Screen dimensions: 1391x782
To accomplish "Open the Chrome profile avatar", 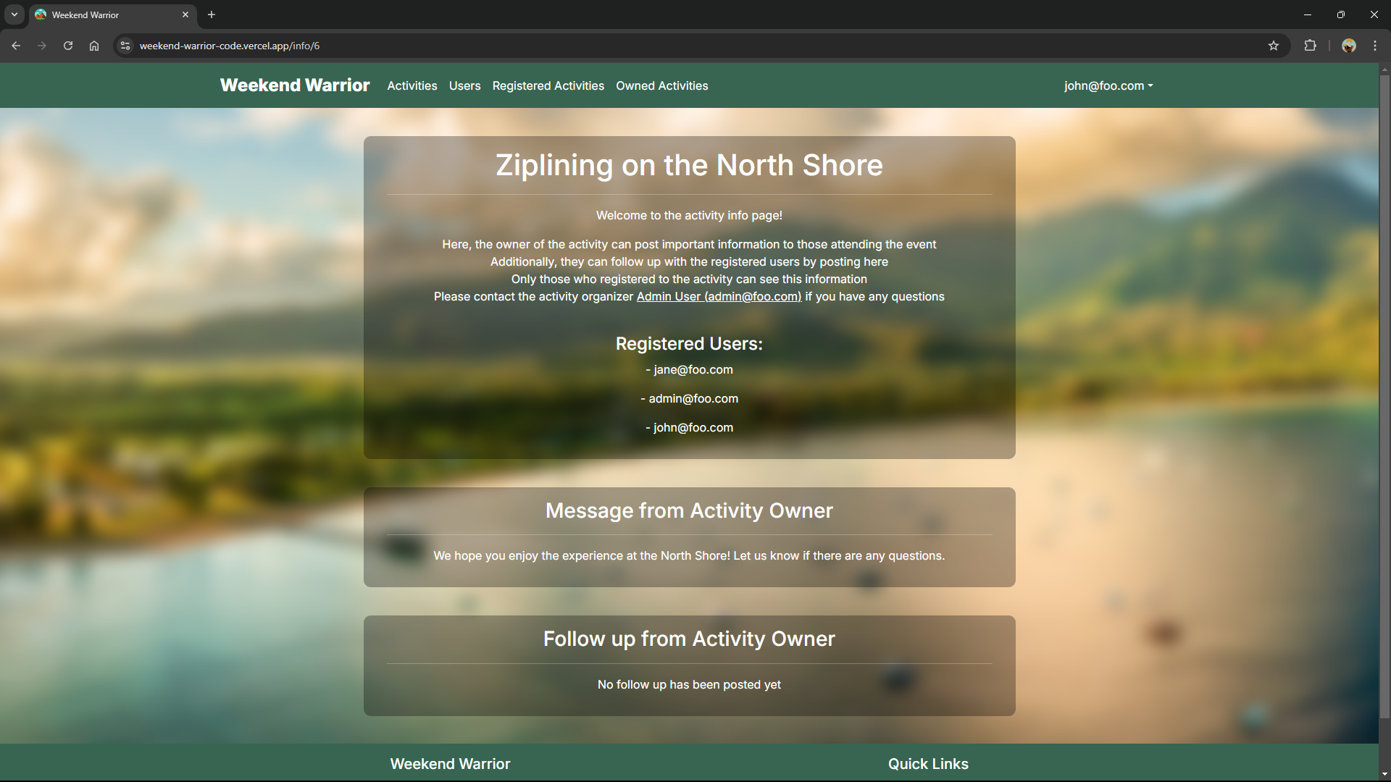I will click(1348, 46).
